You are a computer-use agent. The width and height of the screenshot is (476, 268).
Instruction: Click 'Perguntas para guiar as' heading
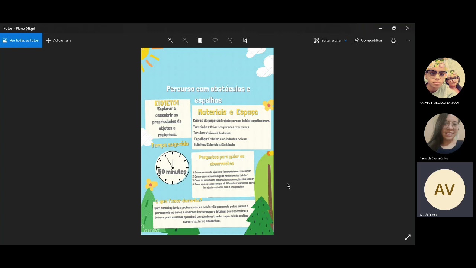(x=222, y=157)
